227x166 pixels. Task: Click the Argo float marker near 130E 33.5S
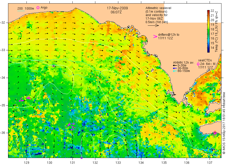click(53, 66)
